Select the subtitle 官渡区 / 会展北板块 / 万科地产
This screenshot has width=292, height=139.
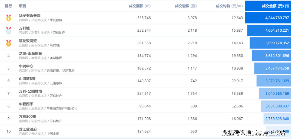40,96
